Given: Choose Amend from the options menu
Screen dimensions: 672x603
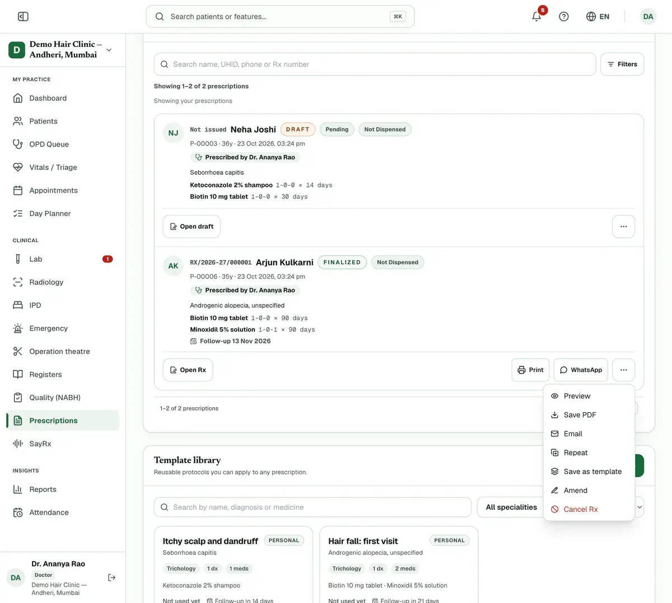Looking at the screenshot, I should [x=589, y=491].
